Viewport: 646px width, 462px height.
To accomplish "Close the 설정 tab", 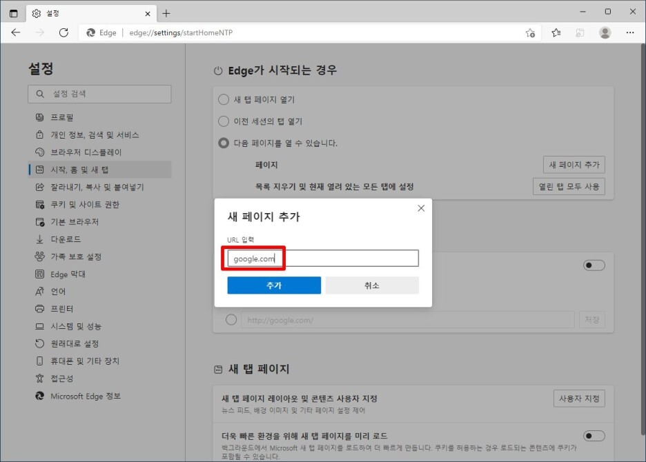I will pos(148,14).
